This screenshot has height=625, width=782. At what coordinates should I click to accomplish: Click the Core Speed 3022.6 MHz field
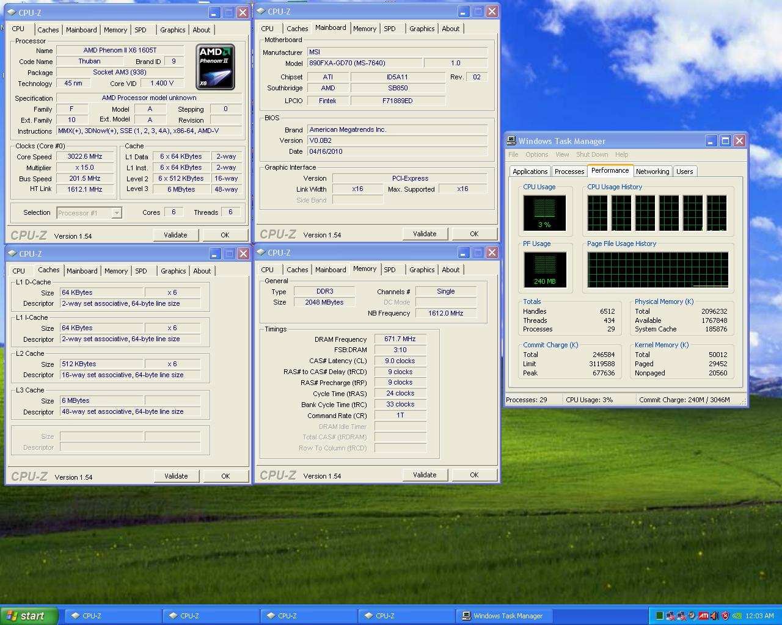tap(85, 157)
